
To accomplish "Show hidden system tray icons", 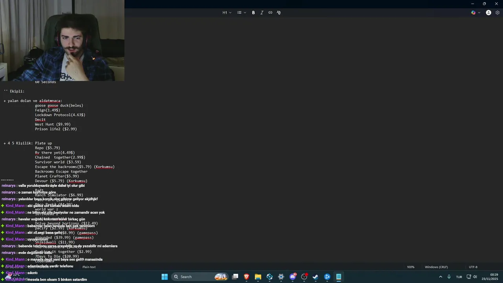I will (441, 277).
